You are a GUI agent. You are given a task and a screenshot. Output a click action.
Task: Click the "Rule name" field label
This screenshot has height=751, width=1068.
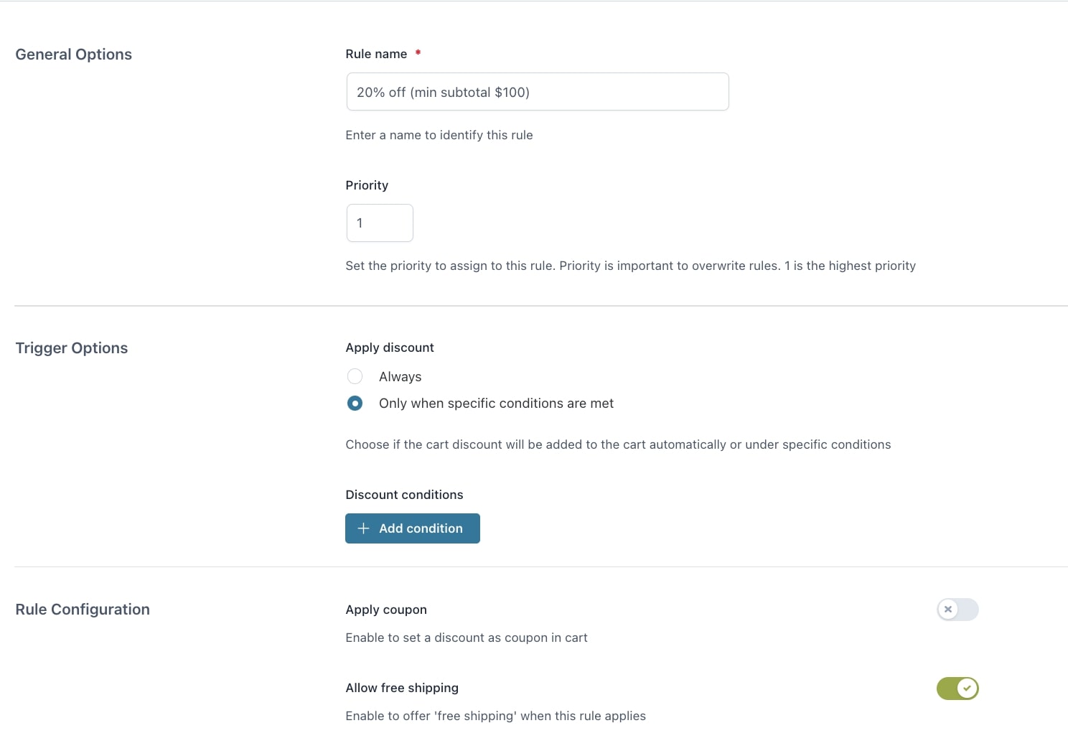(376, 54)
